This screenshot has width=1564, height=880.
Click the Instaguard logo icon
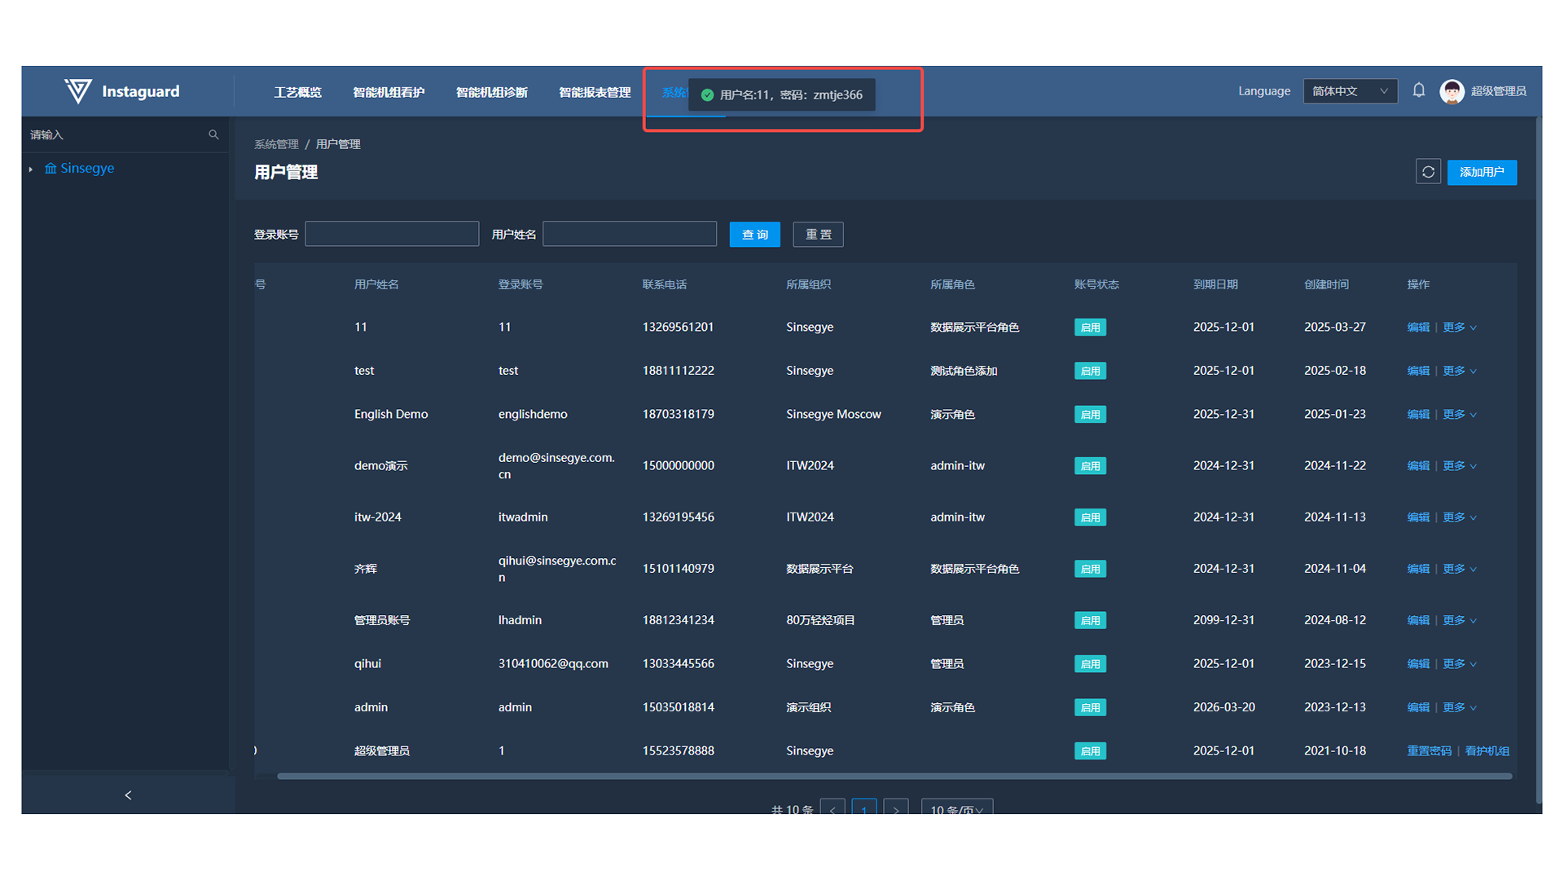(x=78, y=91)
